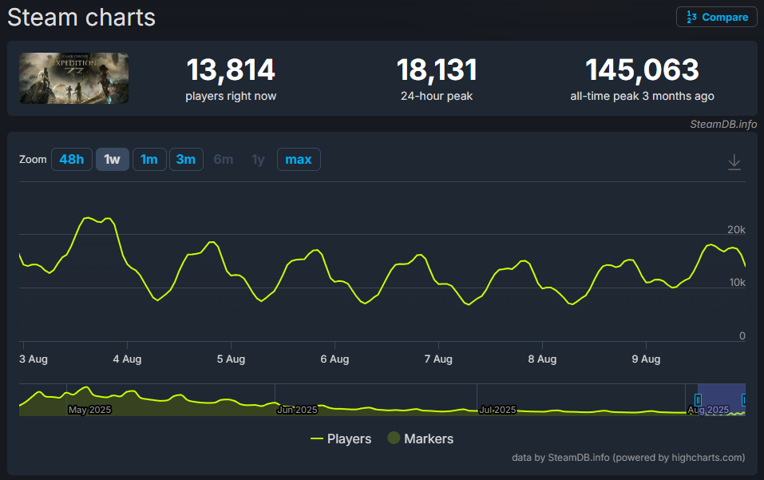Click the disabled 1y zoom option
This screenshot has height=480, width=764.
[x=258, y=160]
